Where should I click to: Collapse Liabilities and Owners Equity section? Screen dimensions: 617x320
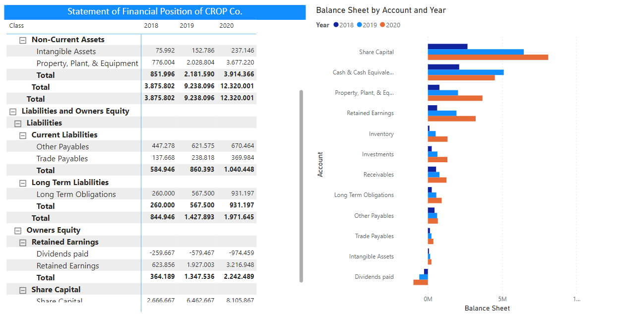point(13,111)
